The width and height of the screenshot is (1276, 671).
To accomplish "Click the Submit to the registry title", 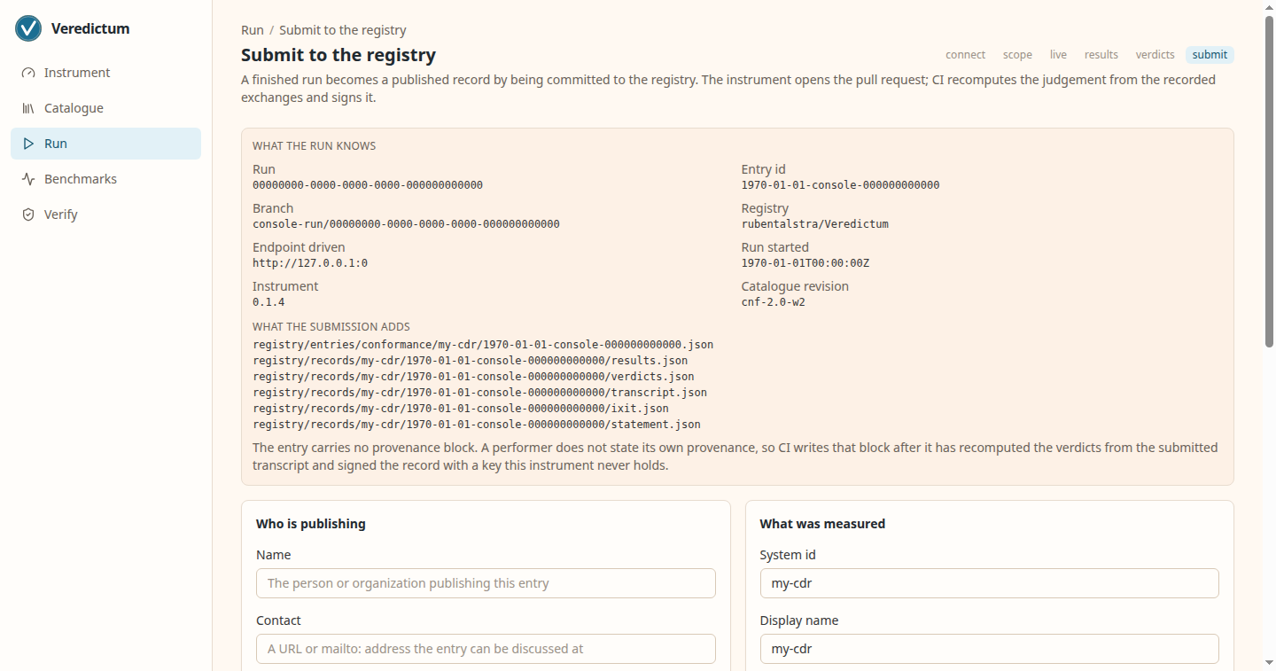I will click(x=338, y=55).
